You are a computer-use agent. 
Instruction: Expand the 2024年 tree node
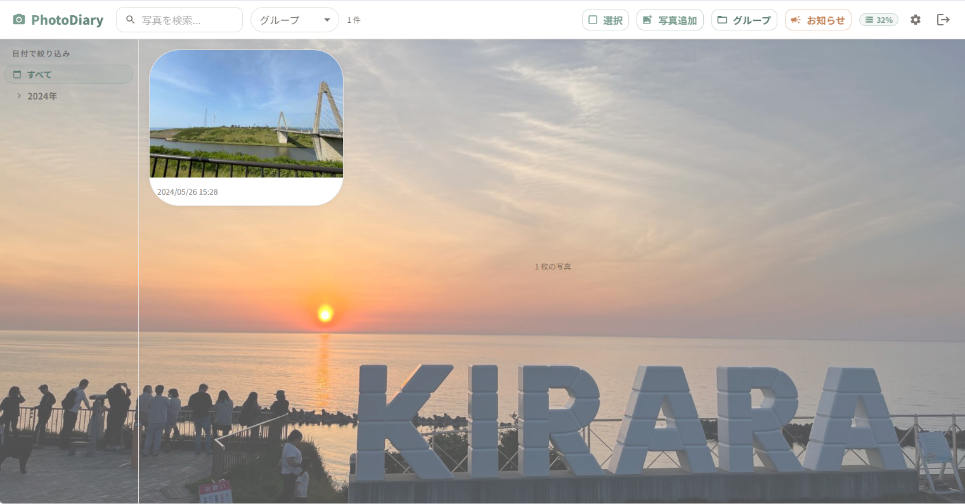pos(19,96)
